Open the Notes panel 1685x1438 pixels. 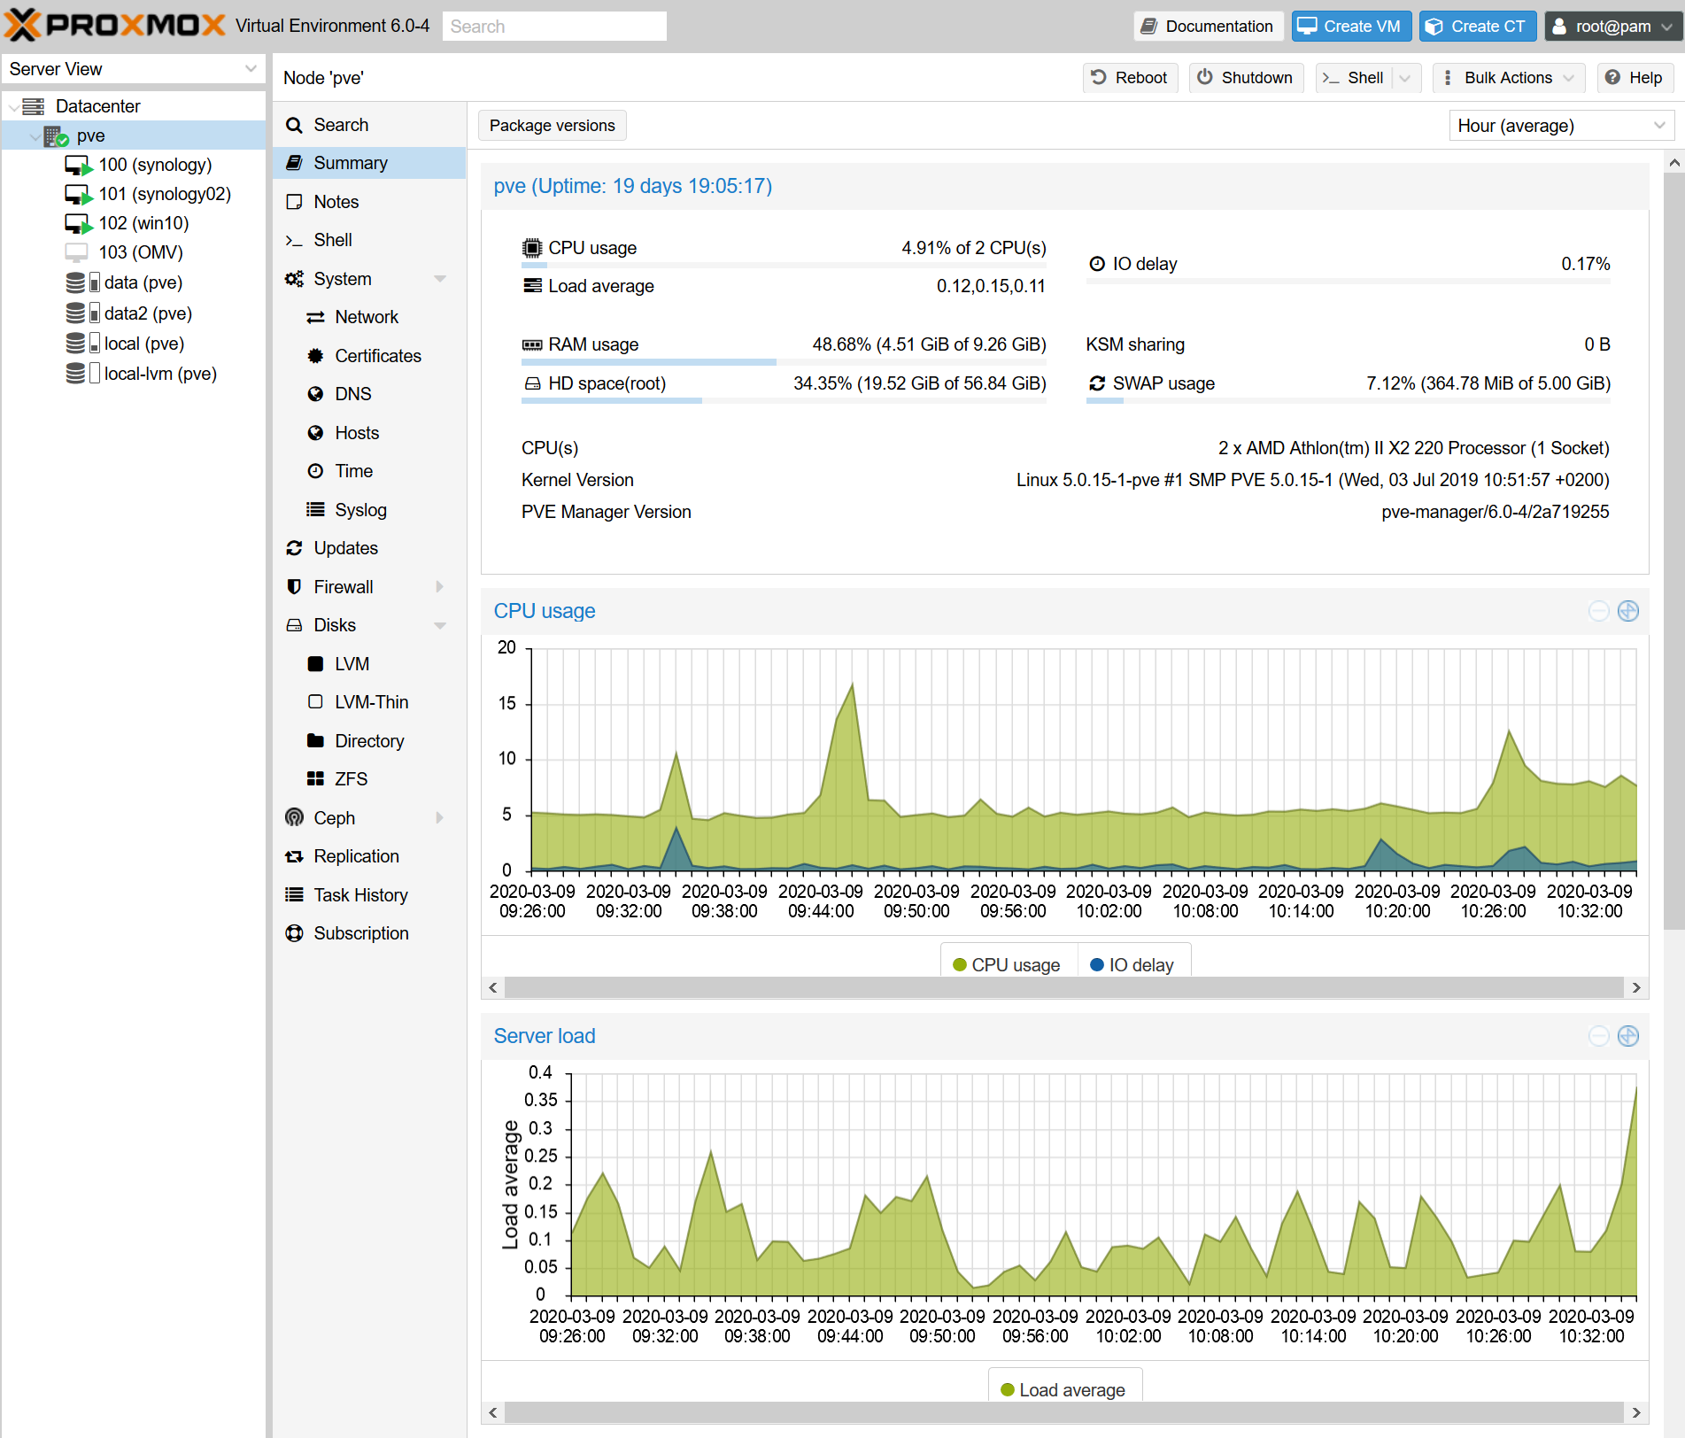[369, 202]
